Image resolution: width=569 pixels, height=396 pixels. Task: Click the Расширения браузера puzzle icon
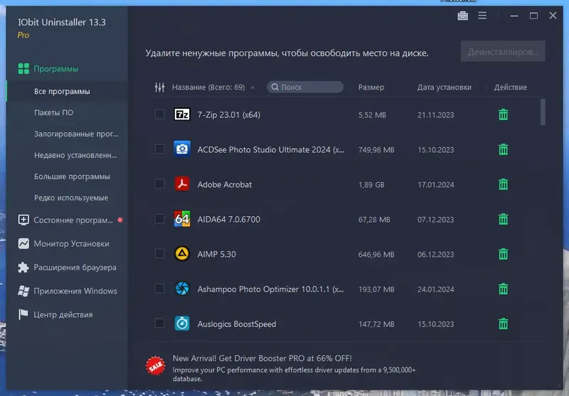(x=23, y=267)
